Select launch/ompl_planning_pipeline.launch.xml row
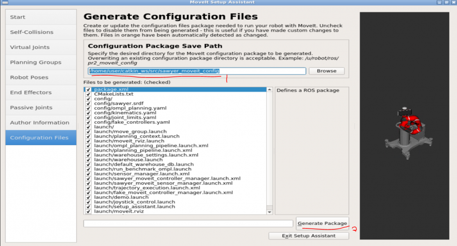 [175, 145]
